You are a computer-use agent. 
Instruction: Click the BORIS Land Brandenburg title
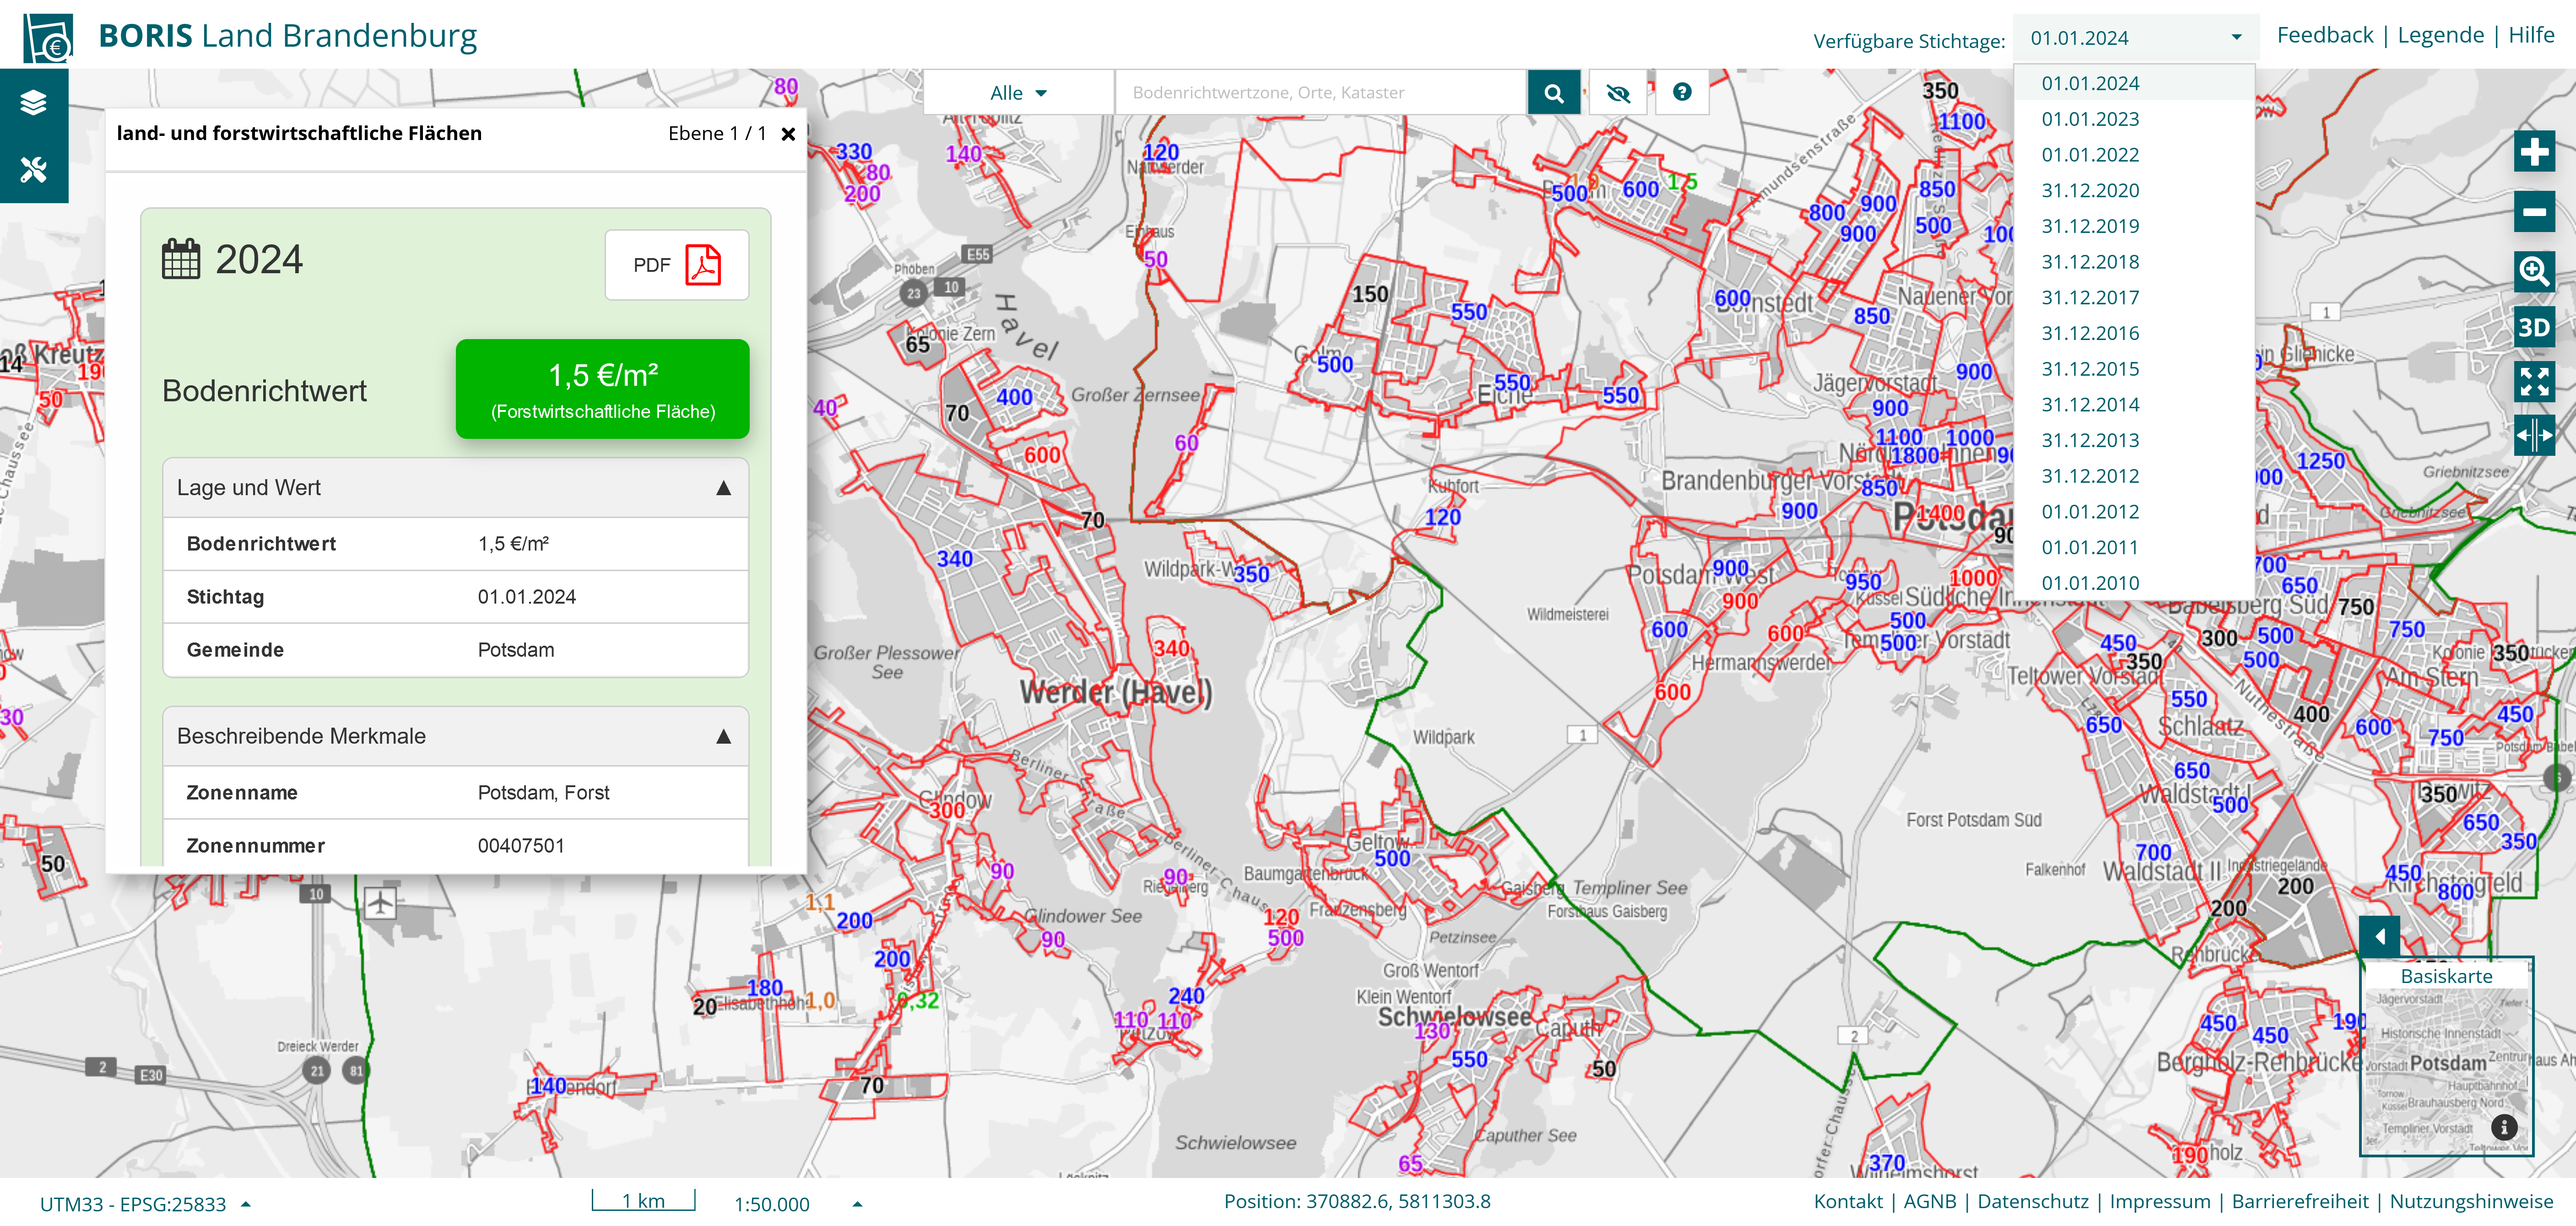pos(288,36)
